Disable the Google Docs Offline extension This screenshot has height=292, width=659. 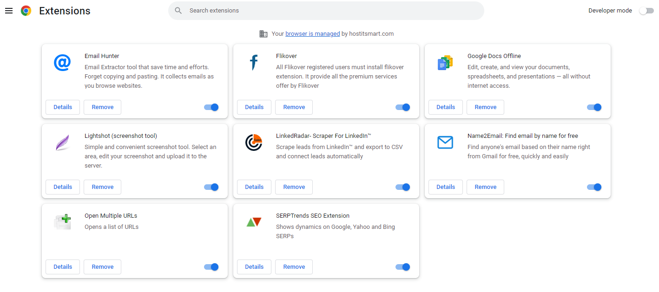tap(594, 107)
